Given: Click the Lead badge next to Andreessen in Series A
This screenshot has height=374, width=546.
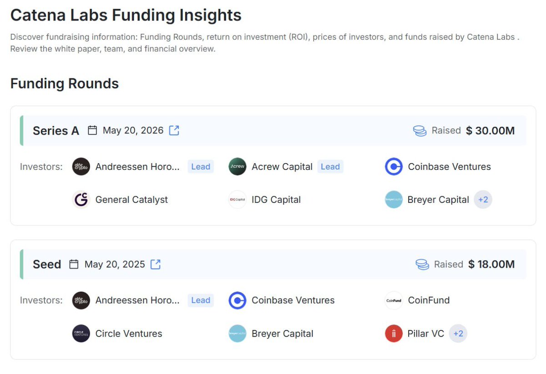Looking at the screenshot, I should tap(201, 167).
